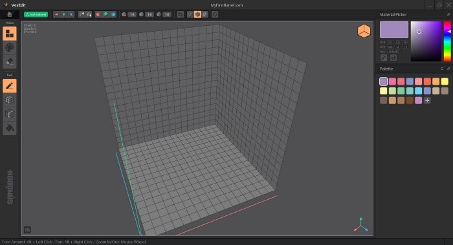Select the sky blue palette swatch
This screenshot has width=453, height=245.
(418, 91)
